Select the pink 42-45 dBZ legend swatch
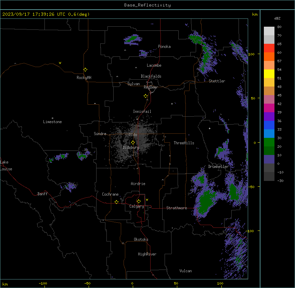 point(269,100)
